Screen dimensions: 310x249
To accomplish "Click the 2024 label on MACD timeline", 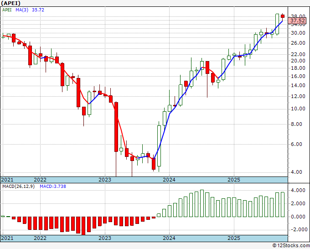I will pos(169,238).
